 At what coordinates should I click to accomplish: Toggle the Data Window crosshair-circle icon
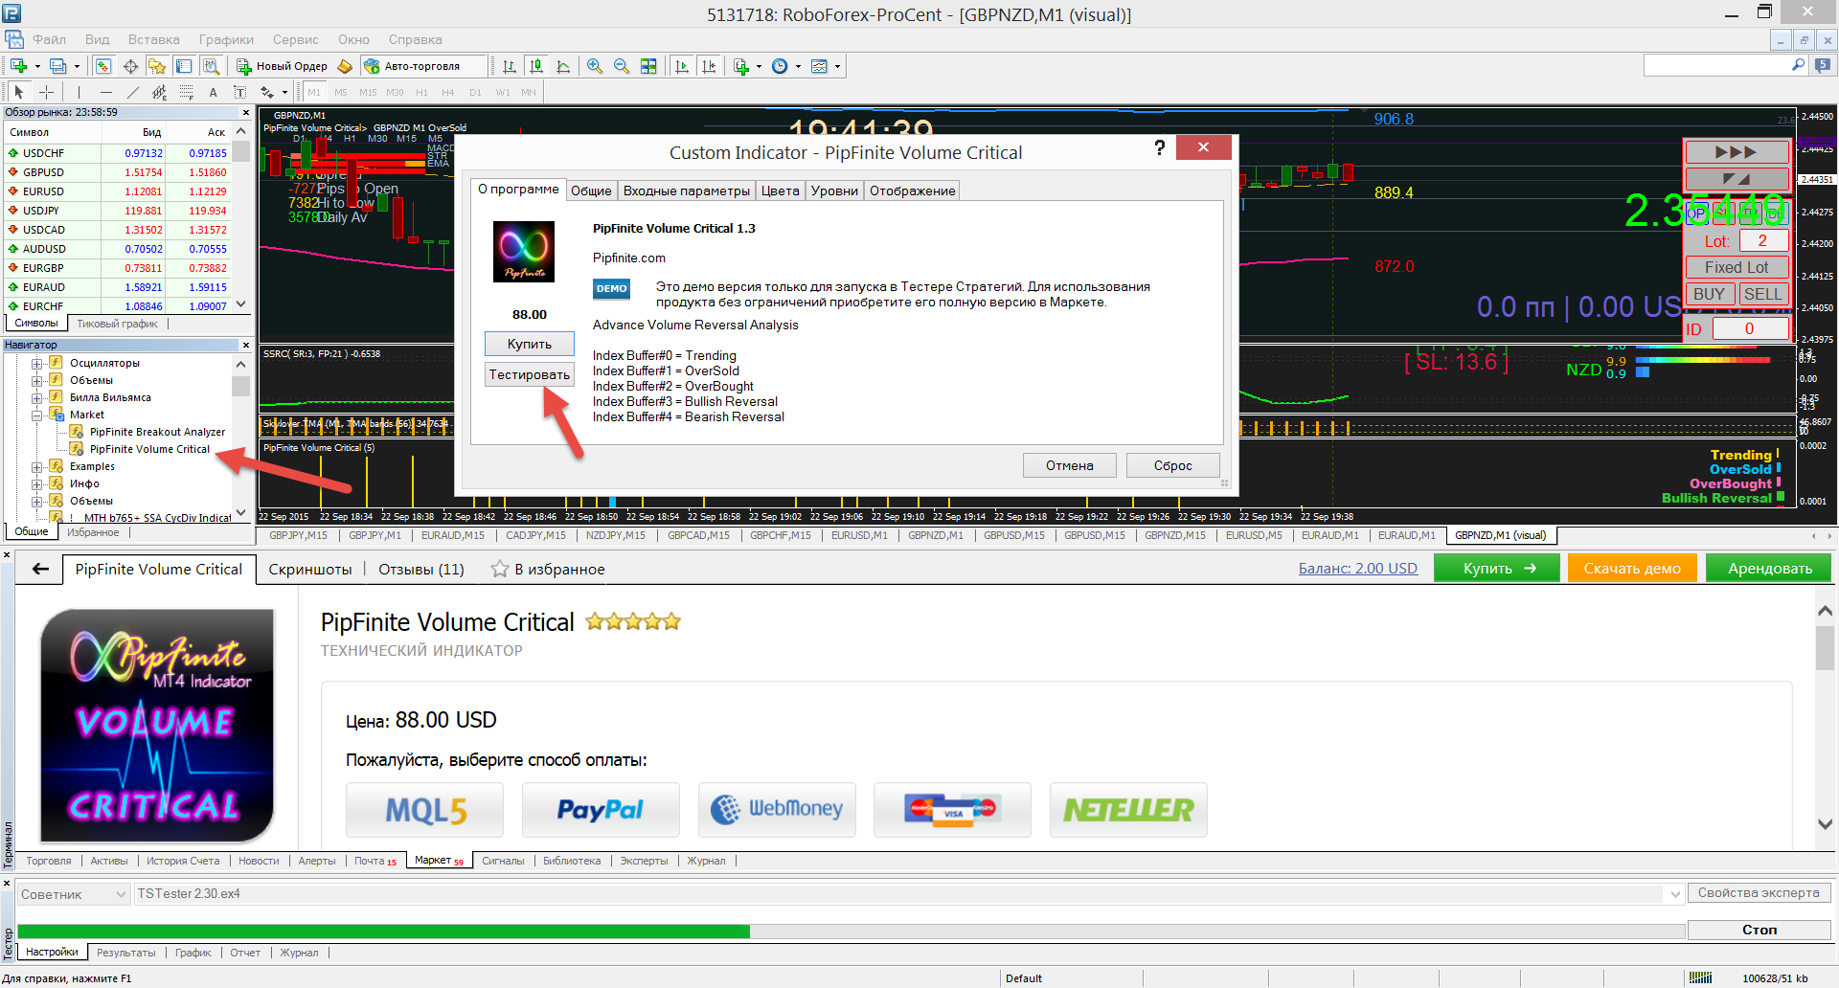[130, 66]
